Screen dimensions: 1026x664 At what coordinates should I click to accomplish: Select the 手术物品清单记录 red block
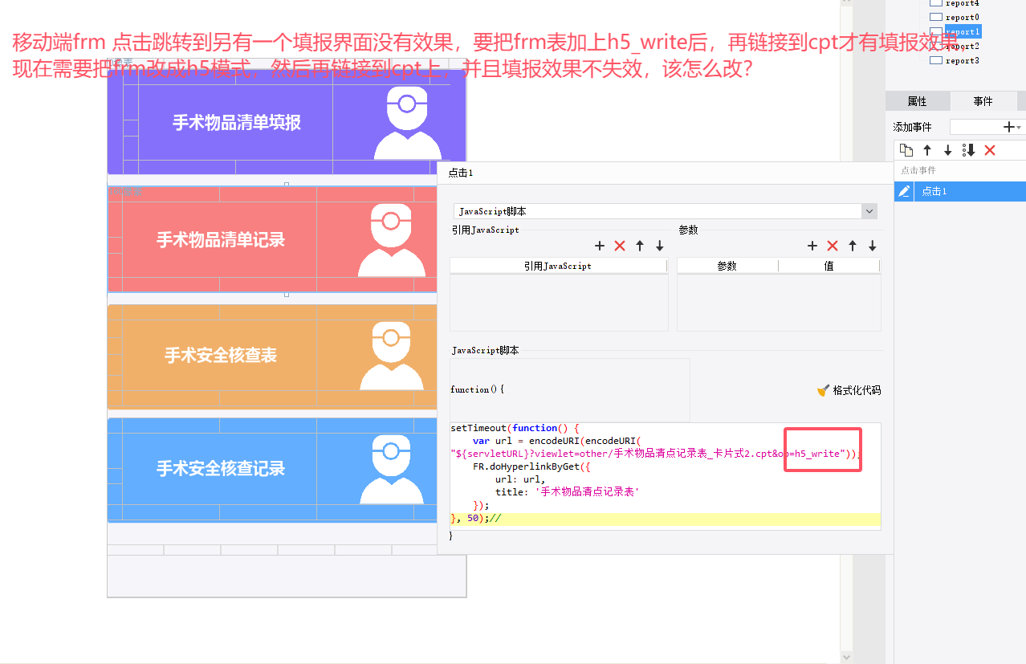click(273, 239)
